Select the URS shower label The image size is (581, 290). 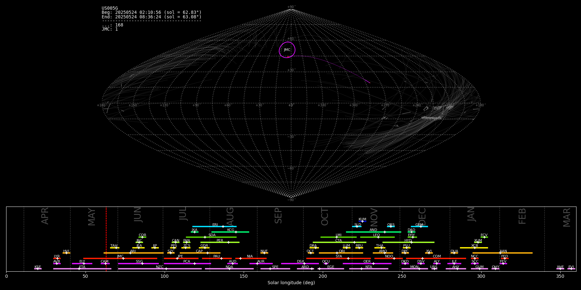point(433,267)
